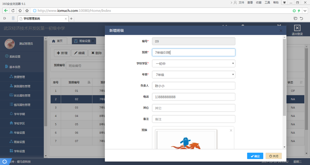Open 学校学区 in sidebar

coord(22,123)
